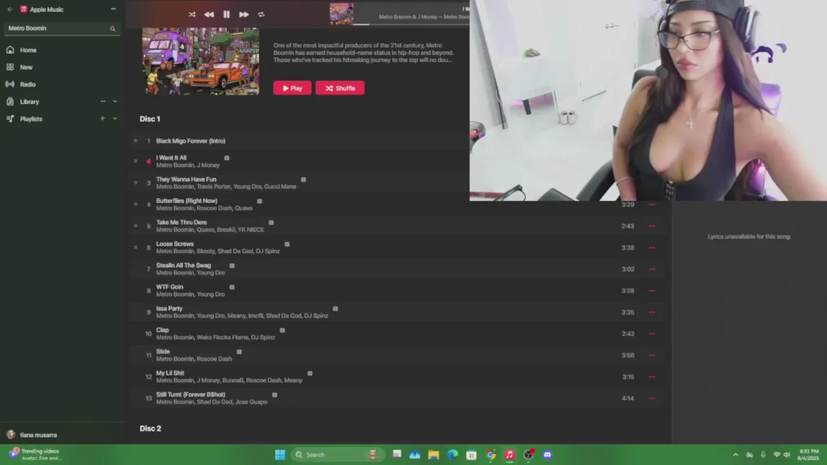Pause the current song

(226, 14)
